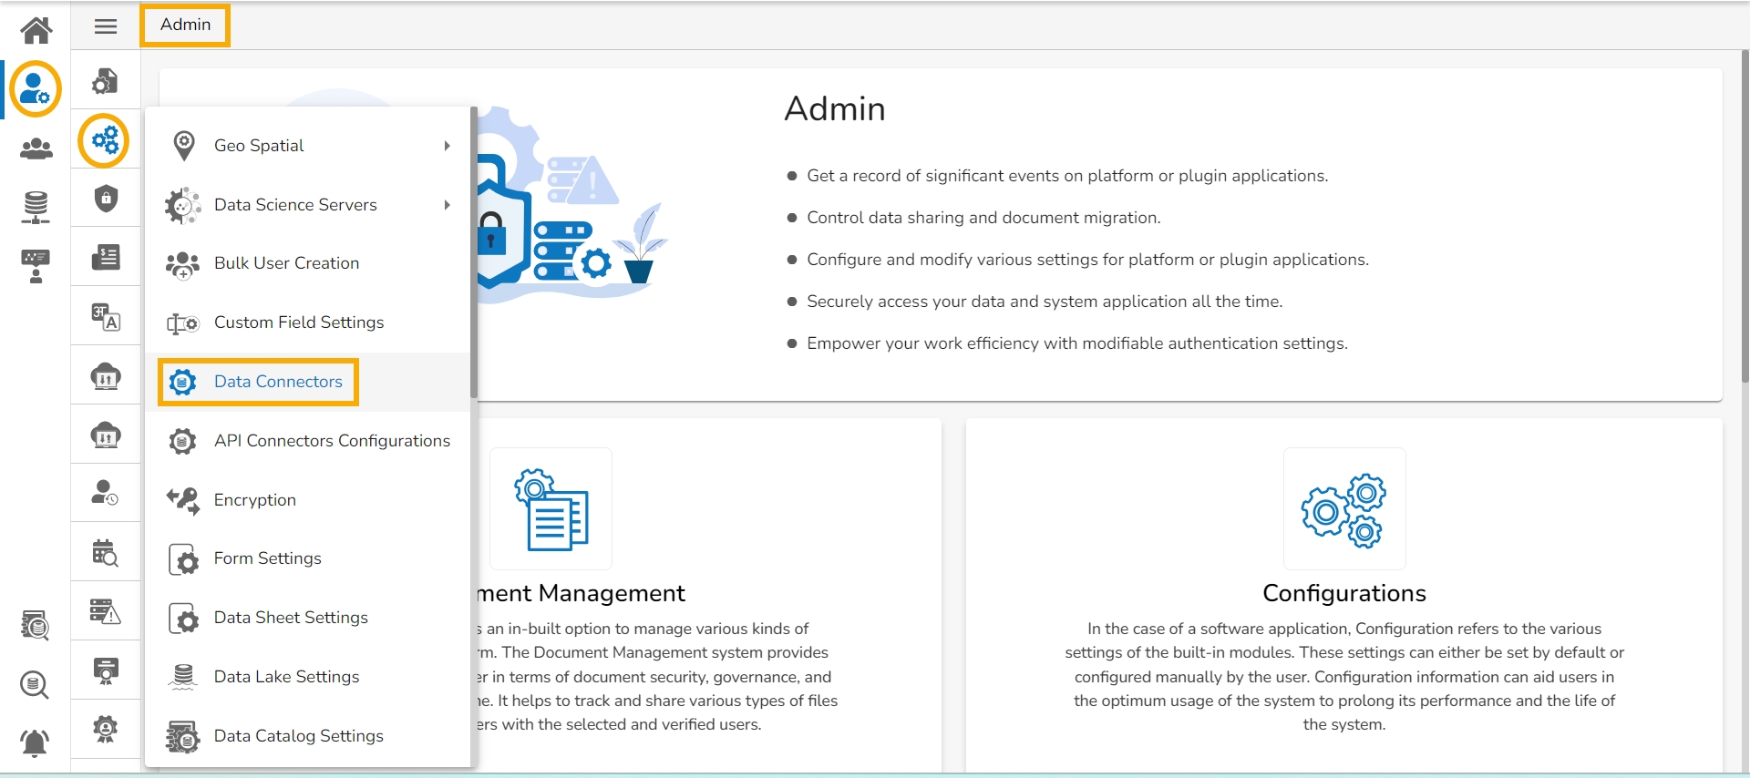Image resolution: width=1750 pixels, height=778 pixels.
Task: Click the page vertical scrollbar
Action: click(1745, 217)
